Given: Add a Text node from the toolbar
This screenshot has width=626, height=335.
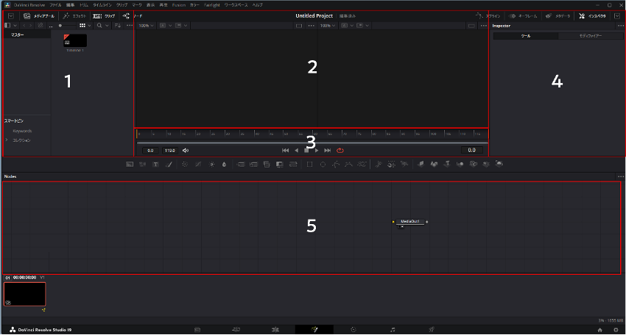Looking at the screenshot, I should pos(155,164).
